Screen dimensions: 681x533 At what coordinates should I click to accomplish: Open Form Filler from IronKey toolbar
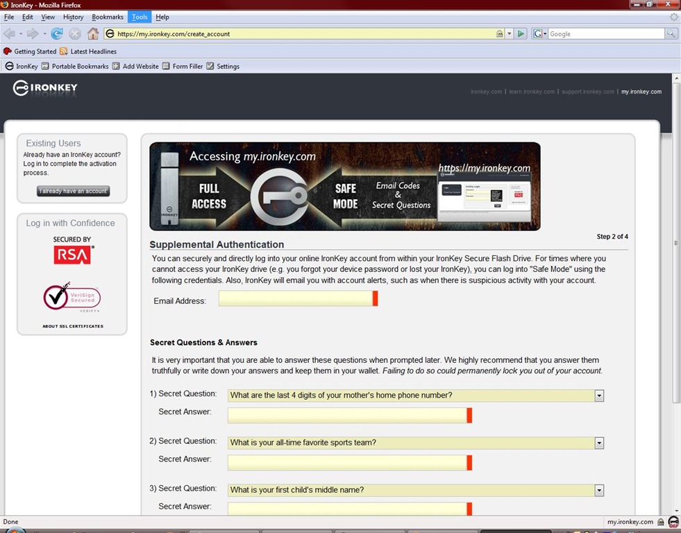pos(183,67)
